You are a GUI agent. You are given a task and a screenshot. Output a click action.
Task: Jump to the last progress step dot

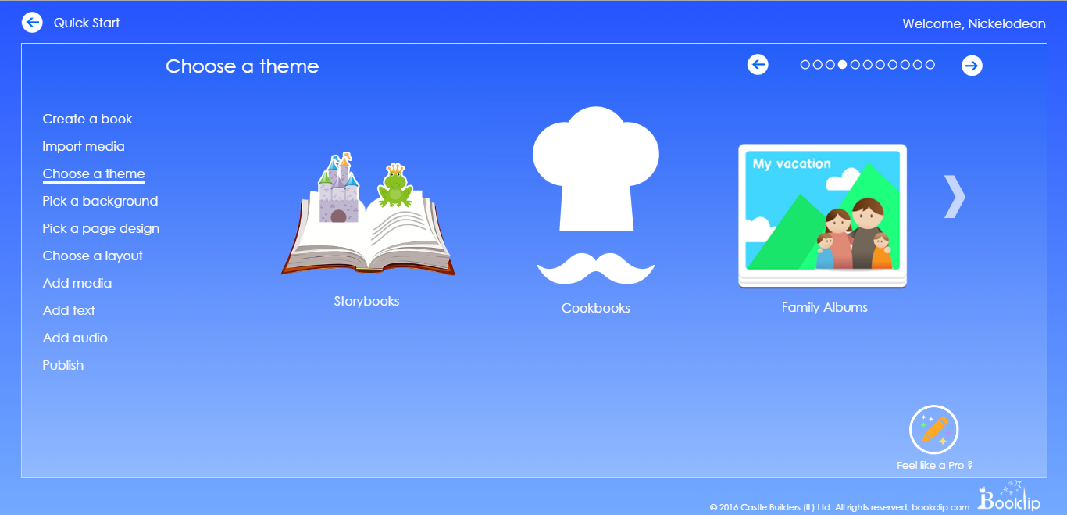[x=930, y=65]
